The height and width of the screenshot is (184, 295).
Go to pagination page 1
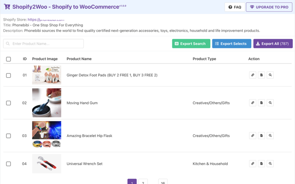132,182
